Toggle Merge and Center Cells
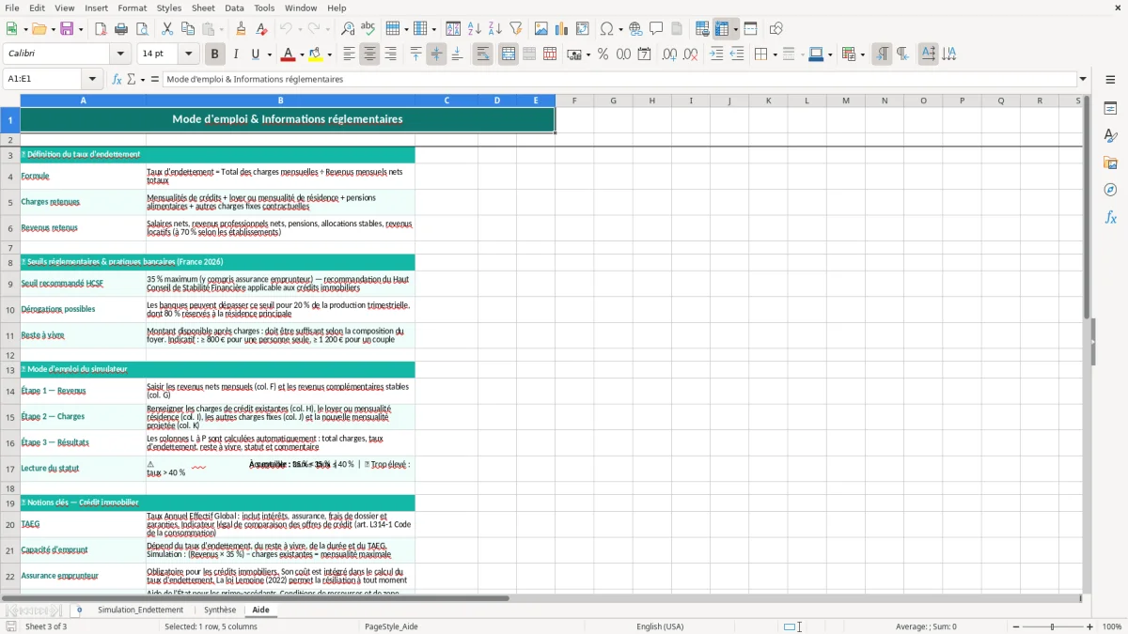The height and width of the screenshot is (634, 1128). [x=509, y=54]
